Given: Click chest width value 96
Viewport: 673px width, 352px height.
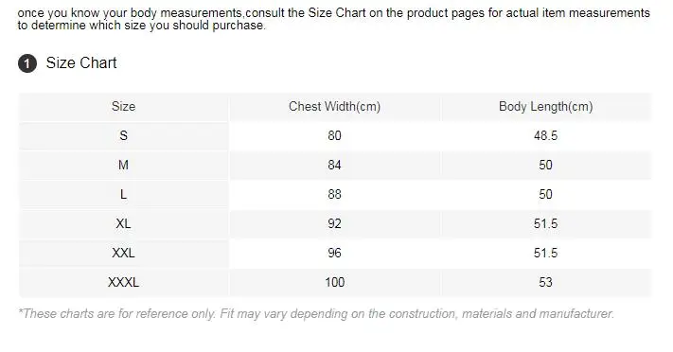Looking at the screenshot, I should tap(334, 253).
